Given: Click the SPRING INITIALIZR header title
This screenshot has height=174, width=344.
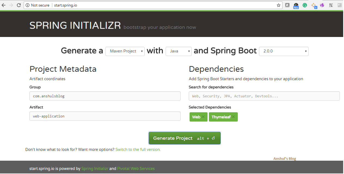Looking at the screenshot, I should (75, 26).
